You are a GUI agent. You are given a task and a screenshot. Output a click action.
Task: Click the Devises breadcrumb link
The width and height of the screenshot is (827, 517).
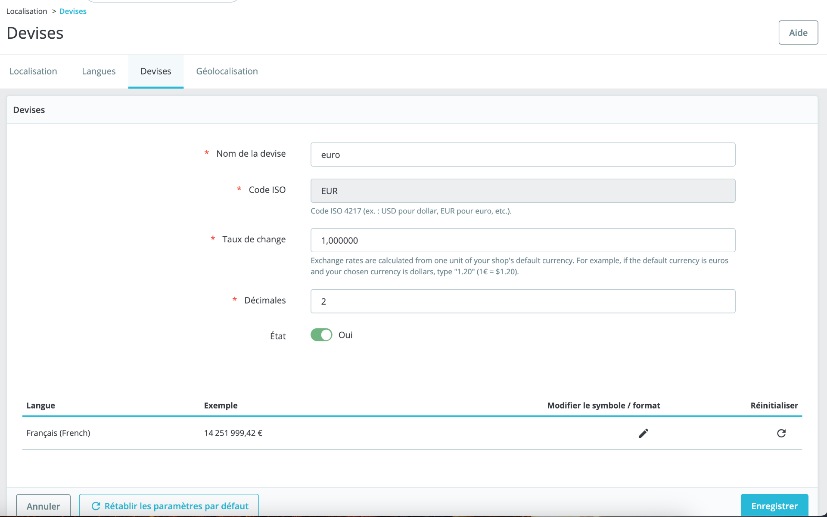[x=73, y=11]
